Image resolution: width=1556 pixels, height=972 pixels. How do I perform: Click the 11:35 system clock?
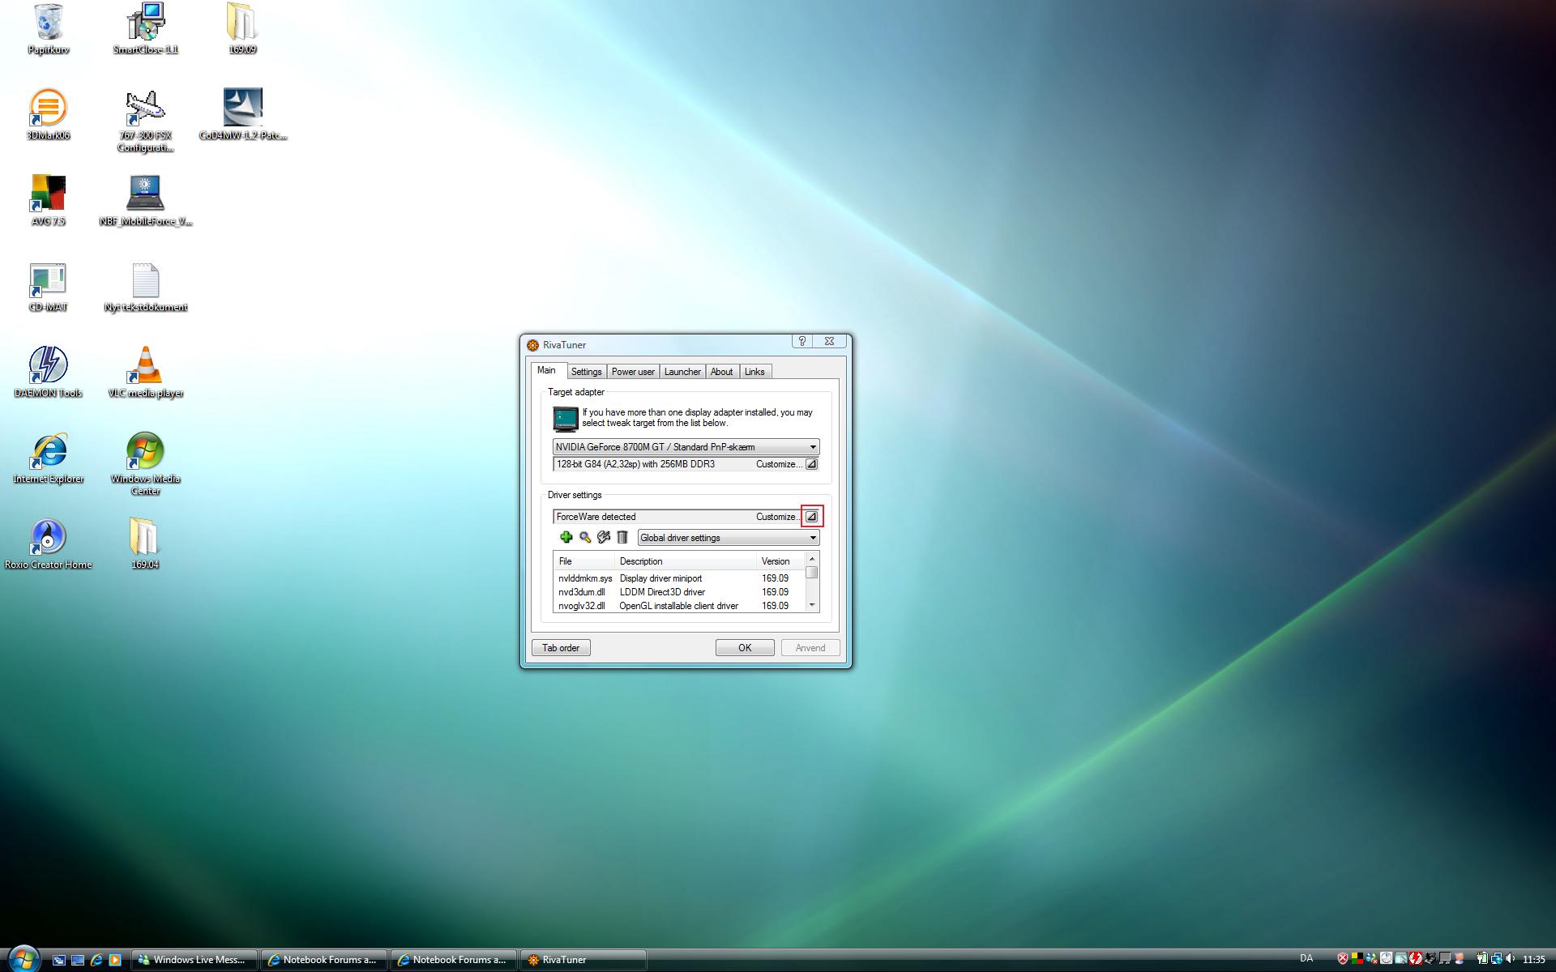click(x=1534, y=959)
